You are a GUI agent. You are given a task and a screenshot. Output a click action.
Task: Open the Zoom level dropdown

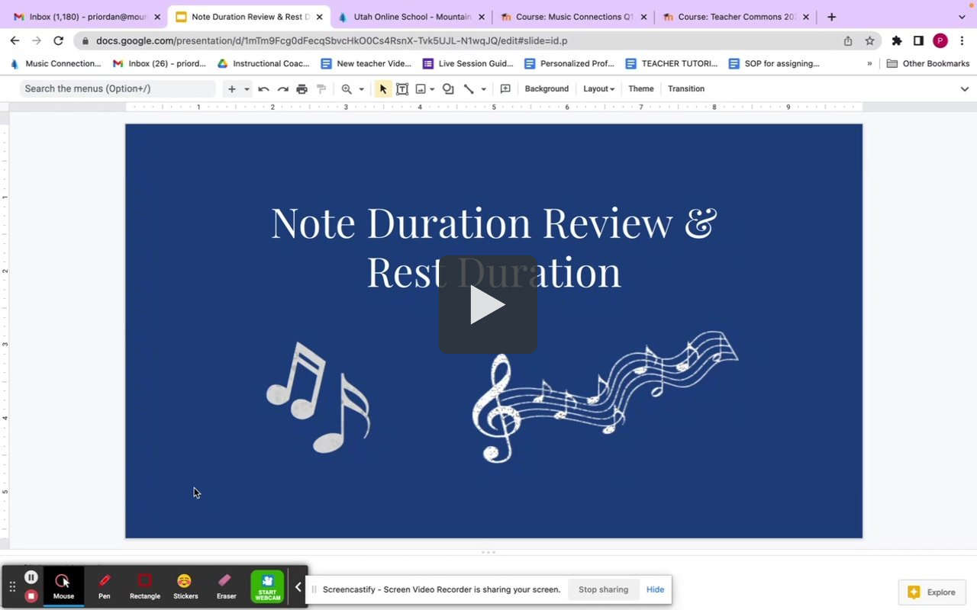coord(360,88)
